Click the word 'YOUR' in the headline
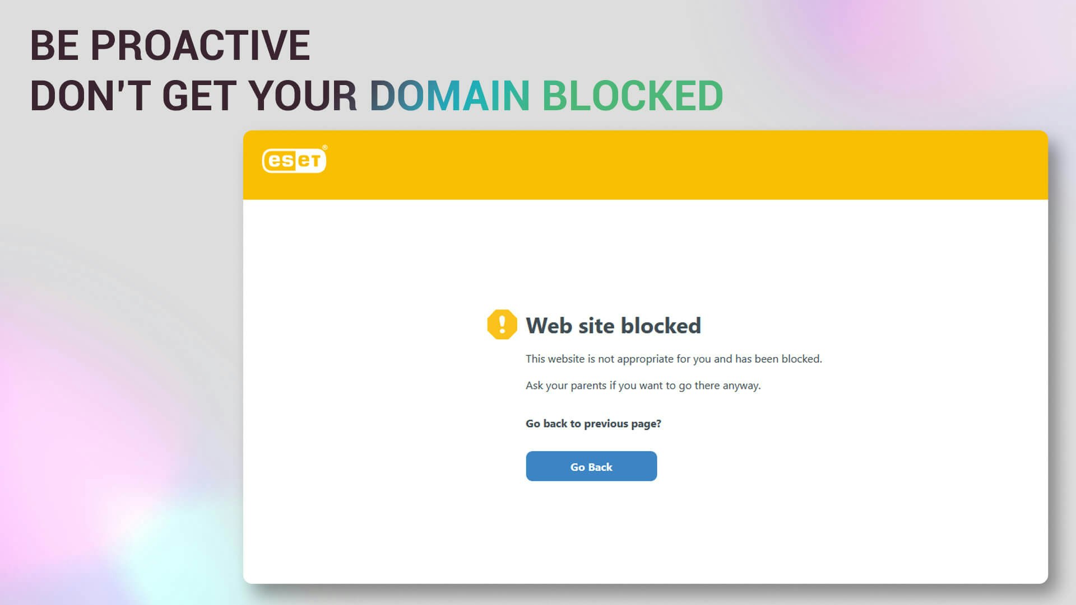The image size is (1076, 605). [x=303, y=96]
